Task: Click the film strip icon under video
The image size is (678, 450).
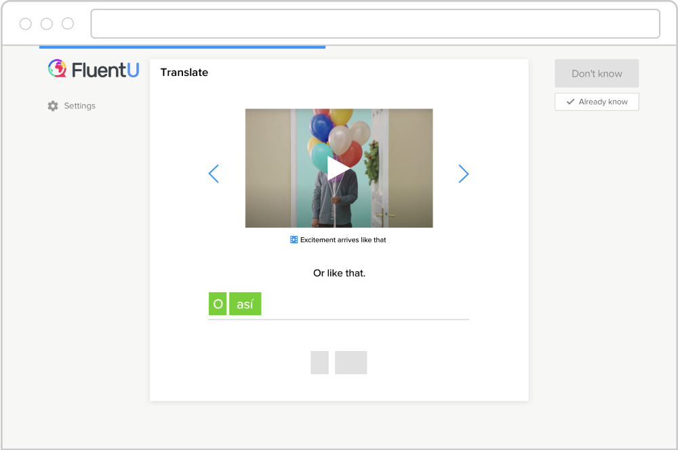Action: 294,240
